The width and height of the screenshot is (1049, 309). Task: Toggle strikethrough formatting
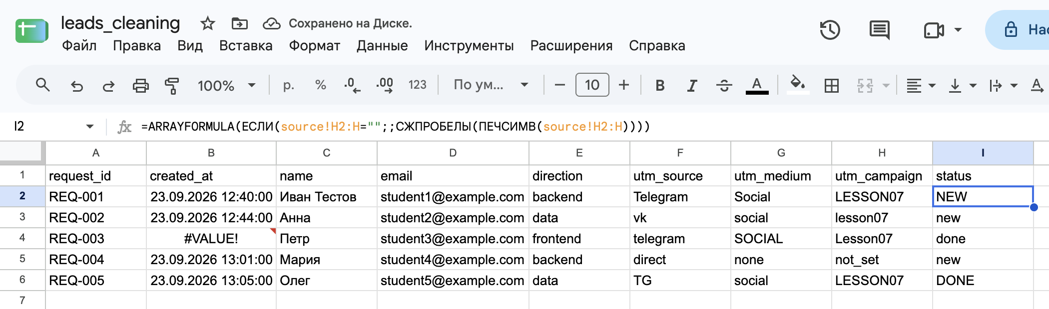click(x=724, y=86)
